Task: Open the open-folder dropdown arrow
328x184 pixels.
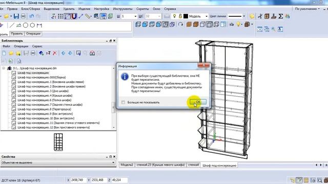Action: [x=11, y=16]
